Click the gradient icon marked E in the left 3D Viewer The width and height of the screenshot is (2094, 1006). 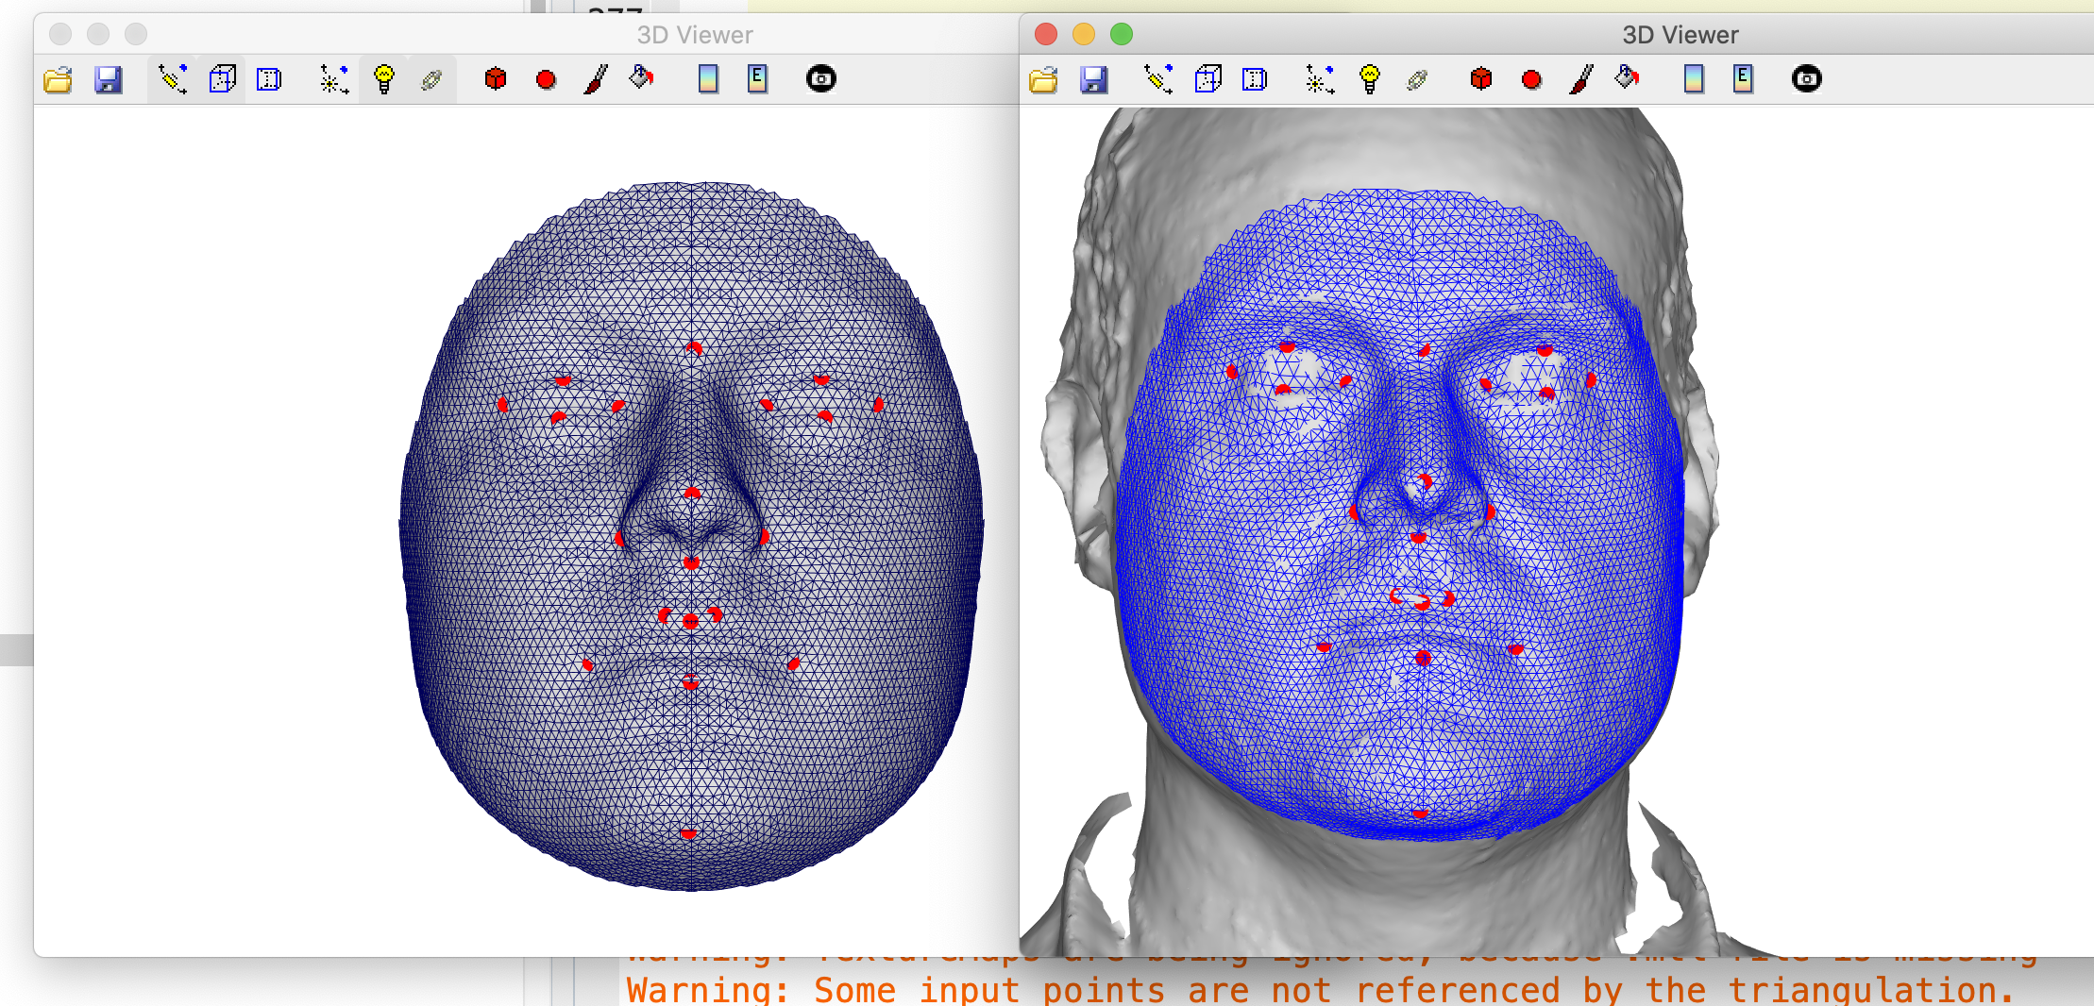tap(757, 78)
